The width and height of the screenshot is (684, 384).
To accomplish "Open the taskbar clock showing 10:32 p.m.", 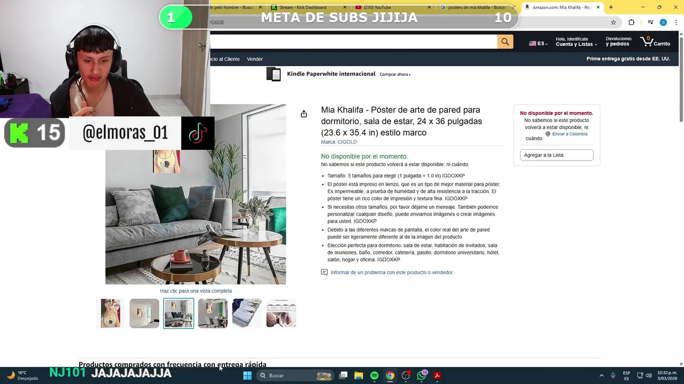I will pyautogui.click(x=667, y=375).
